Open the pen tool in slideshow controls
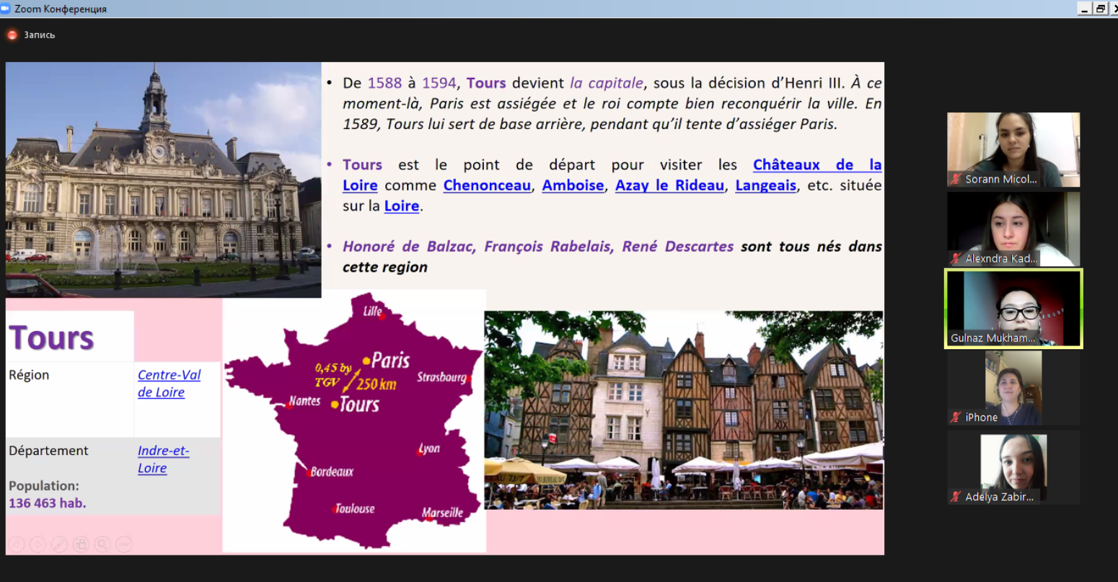This screenshot has height=582, width=1118. click(60, 544)
